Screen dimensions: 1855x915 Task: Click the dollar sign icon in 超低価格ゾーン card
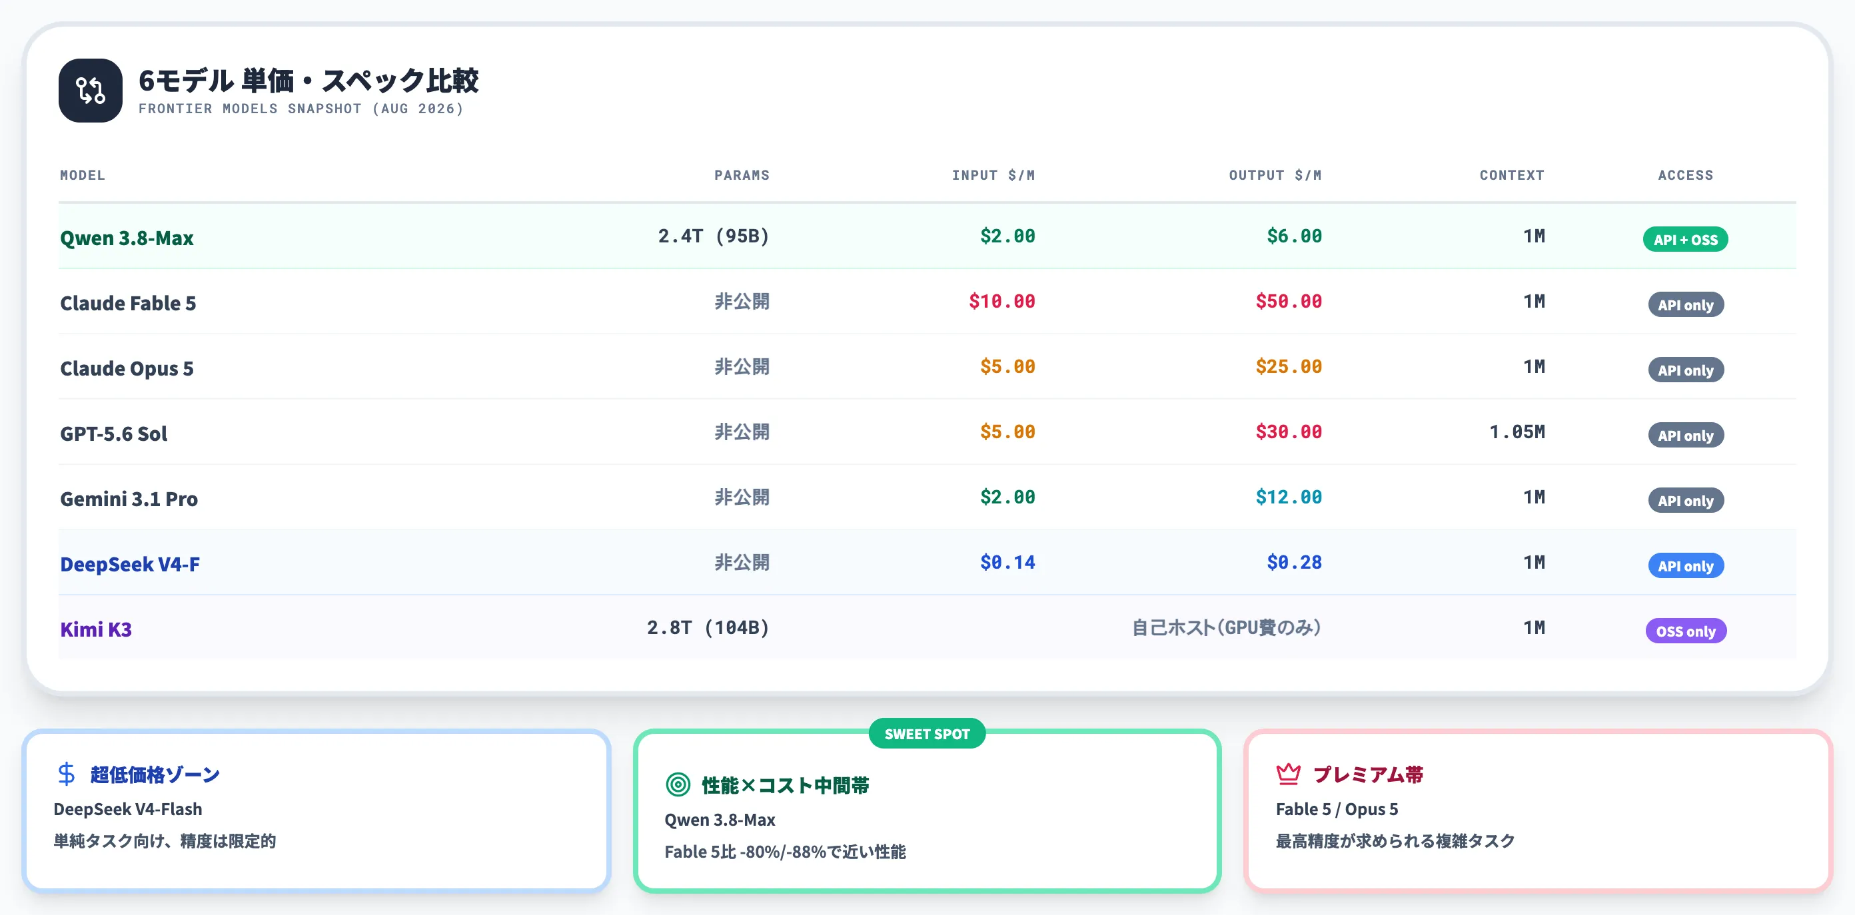coord(66,774)
